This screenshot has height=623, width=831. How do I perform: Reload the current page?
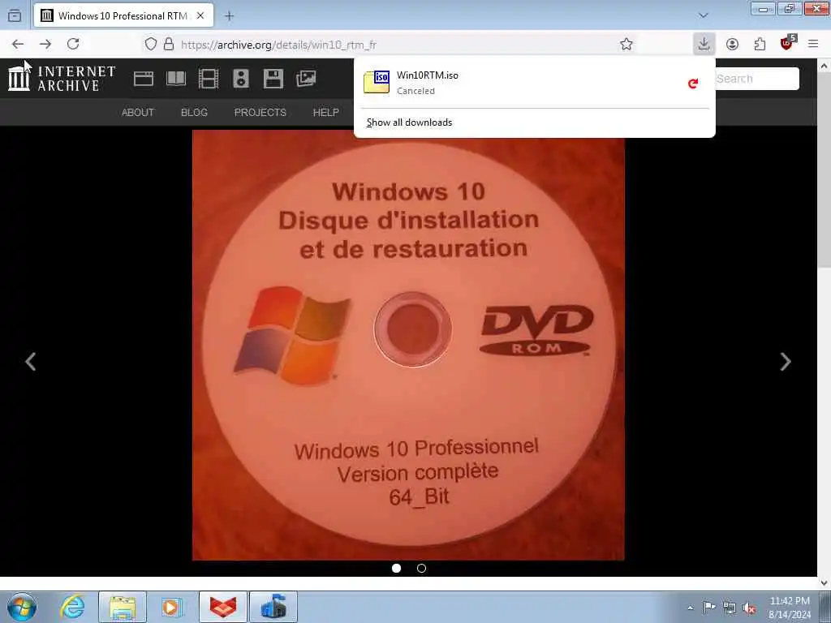pyautogui.click(x=73, y=44)
